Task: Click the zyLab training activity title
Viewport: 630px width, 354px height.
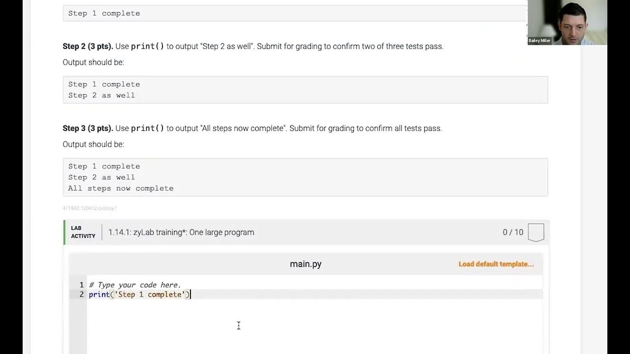Action: [181, 232]
